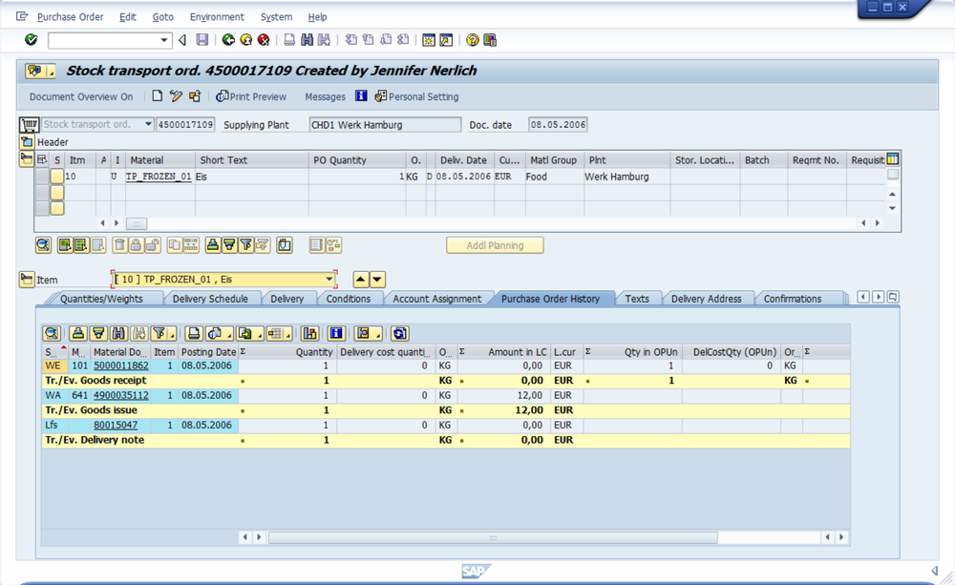Image resolution: width=955 pixels, height=585 pixels.
Task: Click the green Back arrow icon
Action: pyautogui.click(x=228, y=40)
